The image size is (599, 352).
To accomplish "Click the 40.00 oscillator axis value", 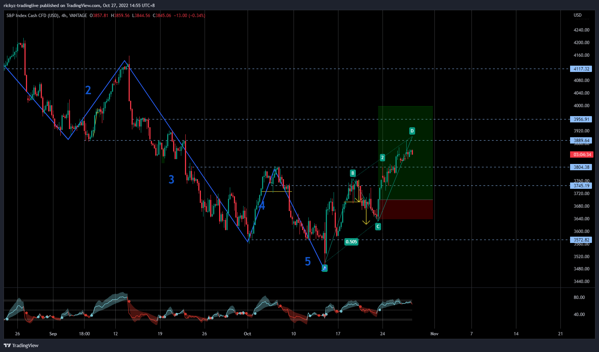I will click(579, 315).
